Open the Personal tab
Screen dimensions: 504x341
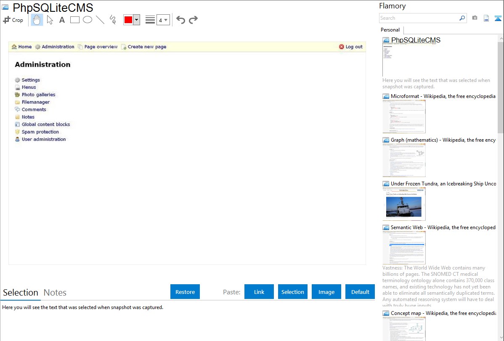[390, 30]
